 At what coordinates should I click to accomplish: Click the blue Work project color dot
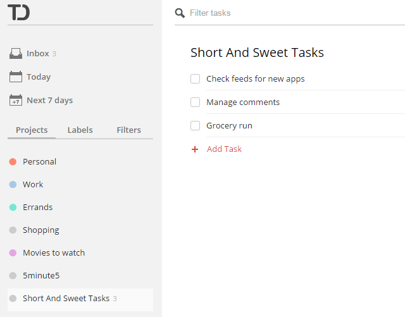coord(13,185)
